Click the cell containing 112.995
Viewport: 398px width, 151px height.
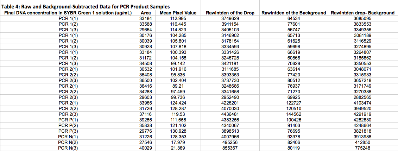178,18
